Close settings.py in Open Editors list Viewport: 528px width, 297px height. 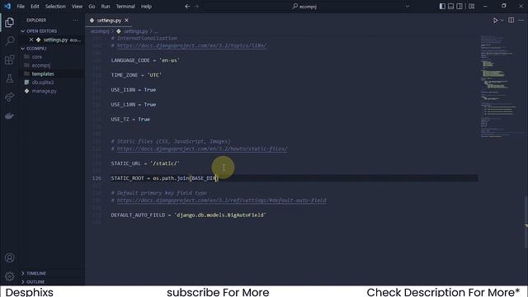pos(31,40)
